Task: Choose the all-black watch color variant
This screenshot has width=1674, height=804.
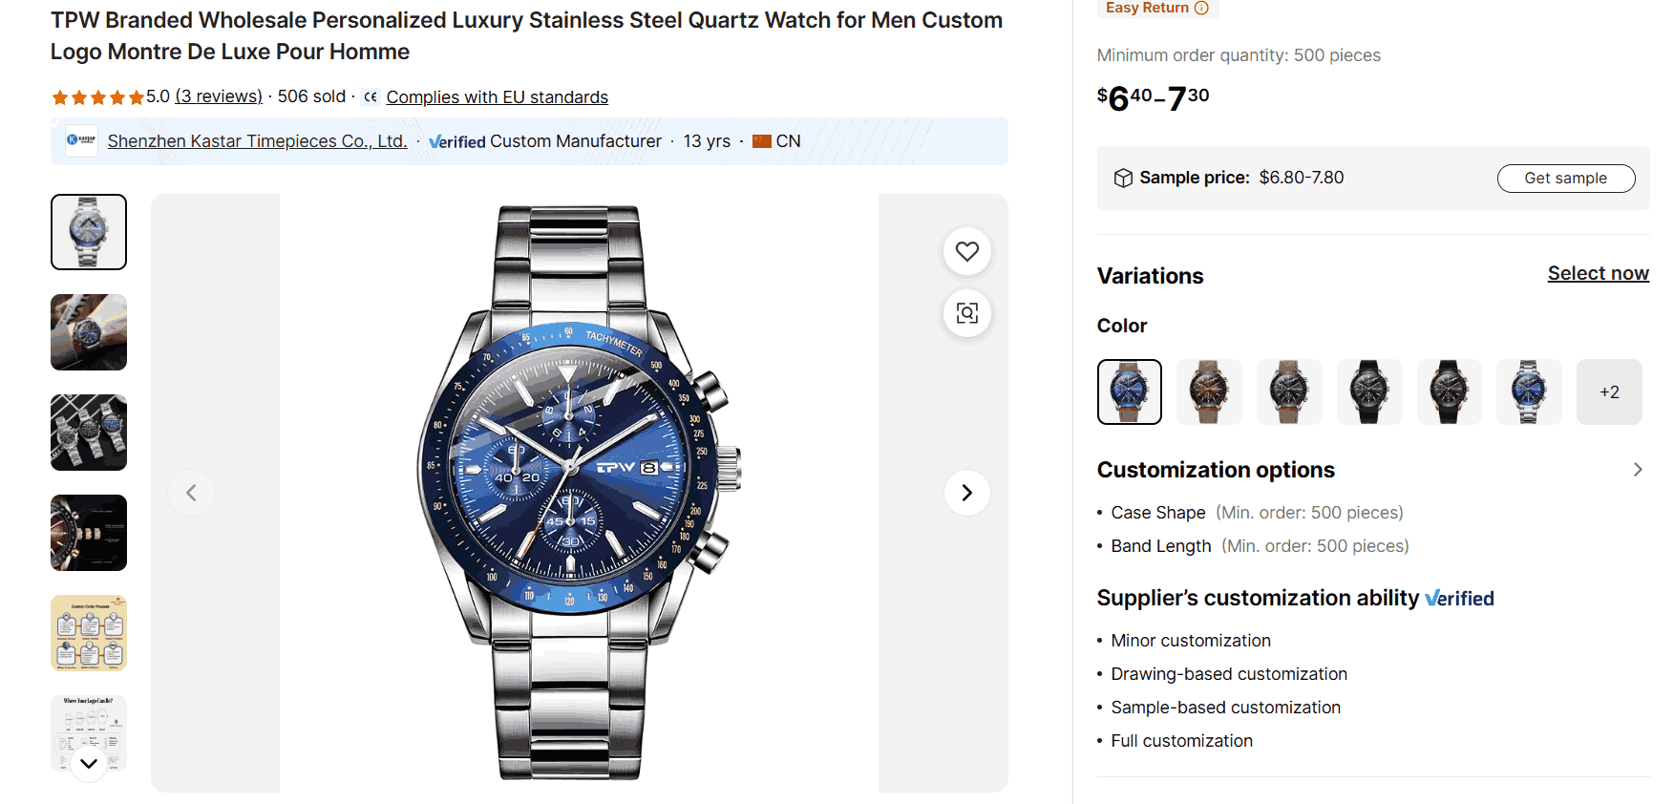Action: click(1369, 391)
